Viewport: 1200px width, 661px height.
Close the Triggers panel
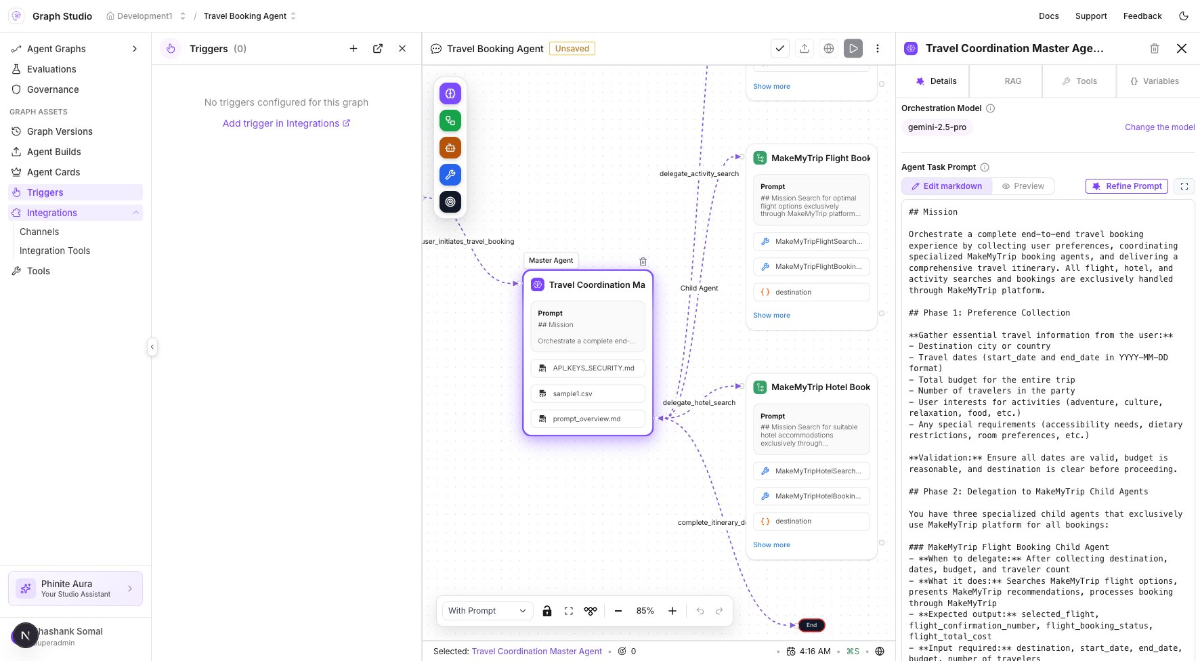tap(402, 49)
